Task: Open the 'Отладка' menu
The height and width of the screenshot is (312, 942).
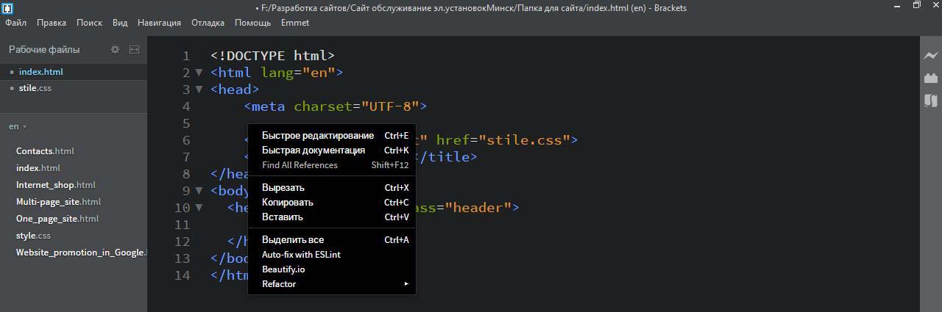Action: [x=208, y=23]
